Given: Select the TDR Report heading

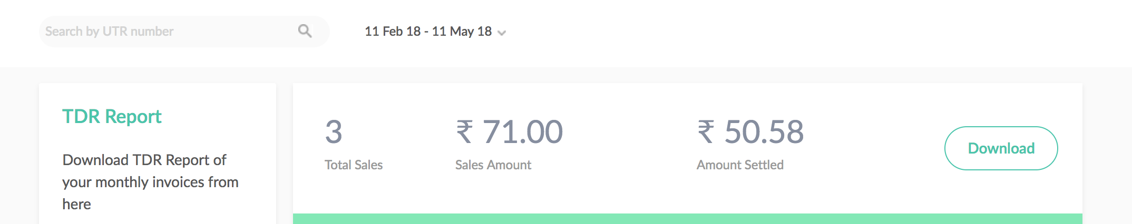Looking at the screenshot, I should point(112,116).
